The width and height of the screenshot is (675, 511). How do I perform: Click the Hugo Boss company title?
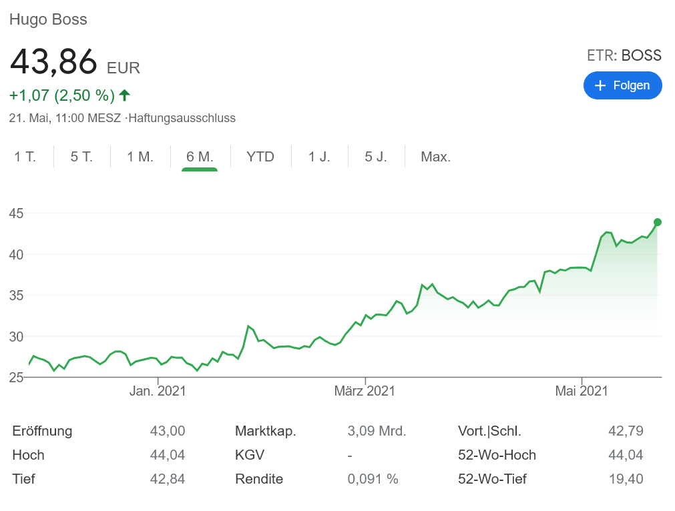48,19
